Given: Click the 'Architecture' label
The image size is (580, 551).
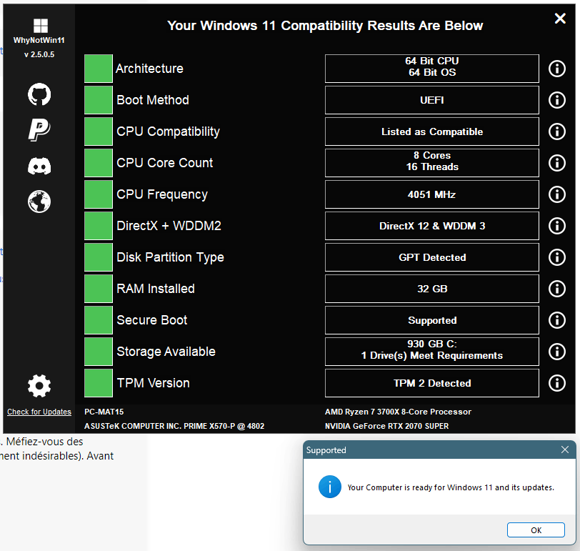Looking at the screenshot, I should pos(149,69).
